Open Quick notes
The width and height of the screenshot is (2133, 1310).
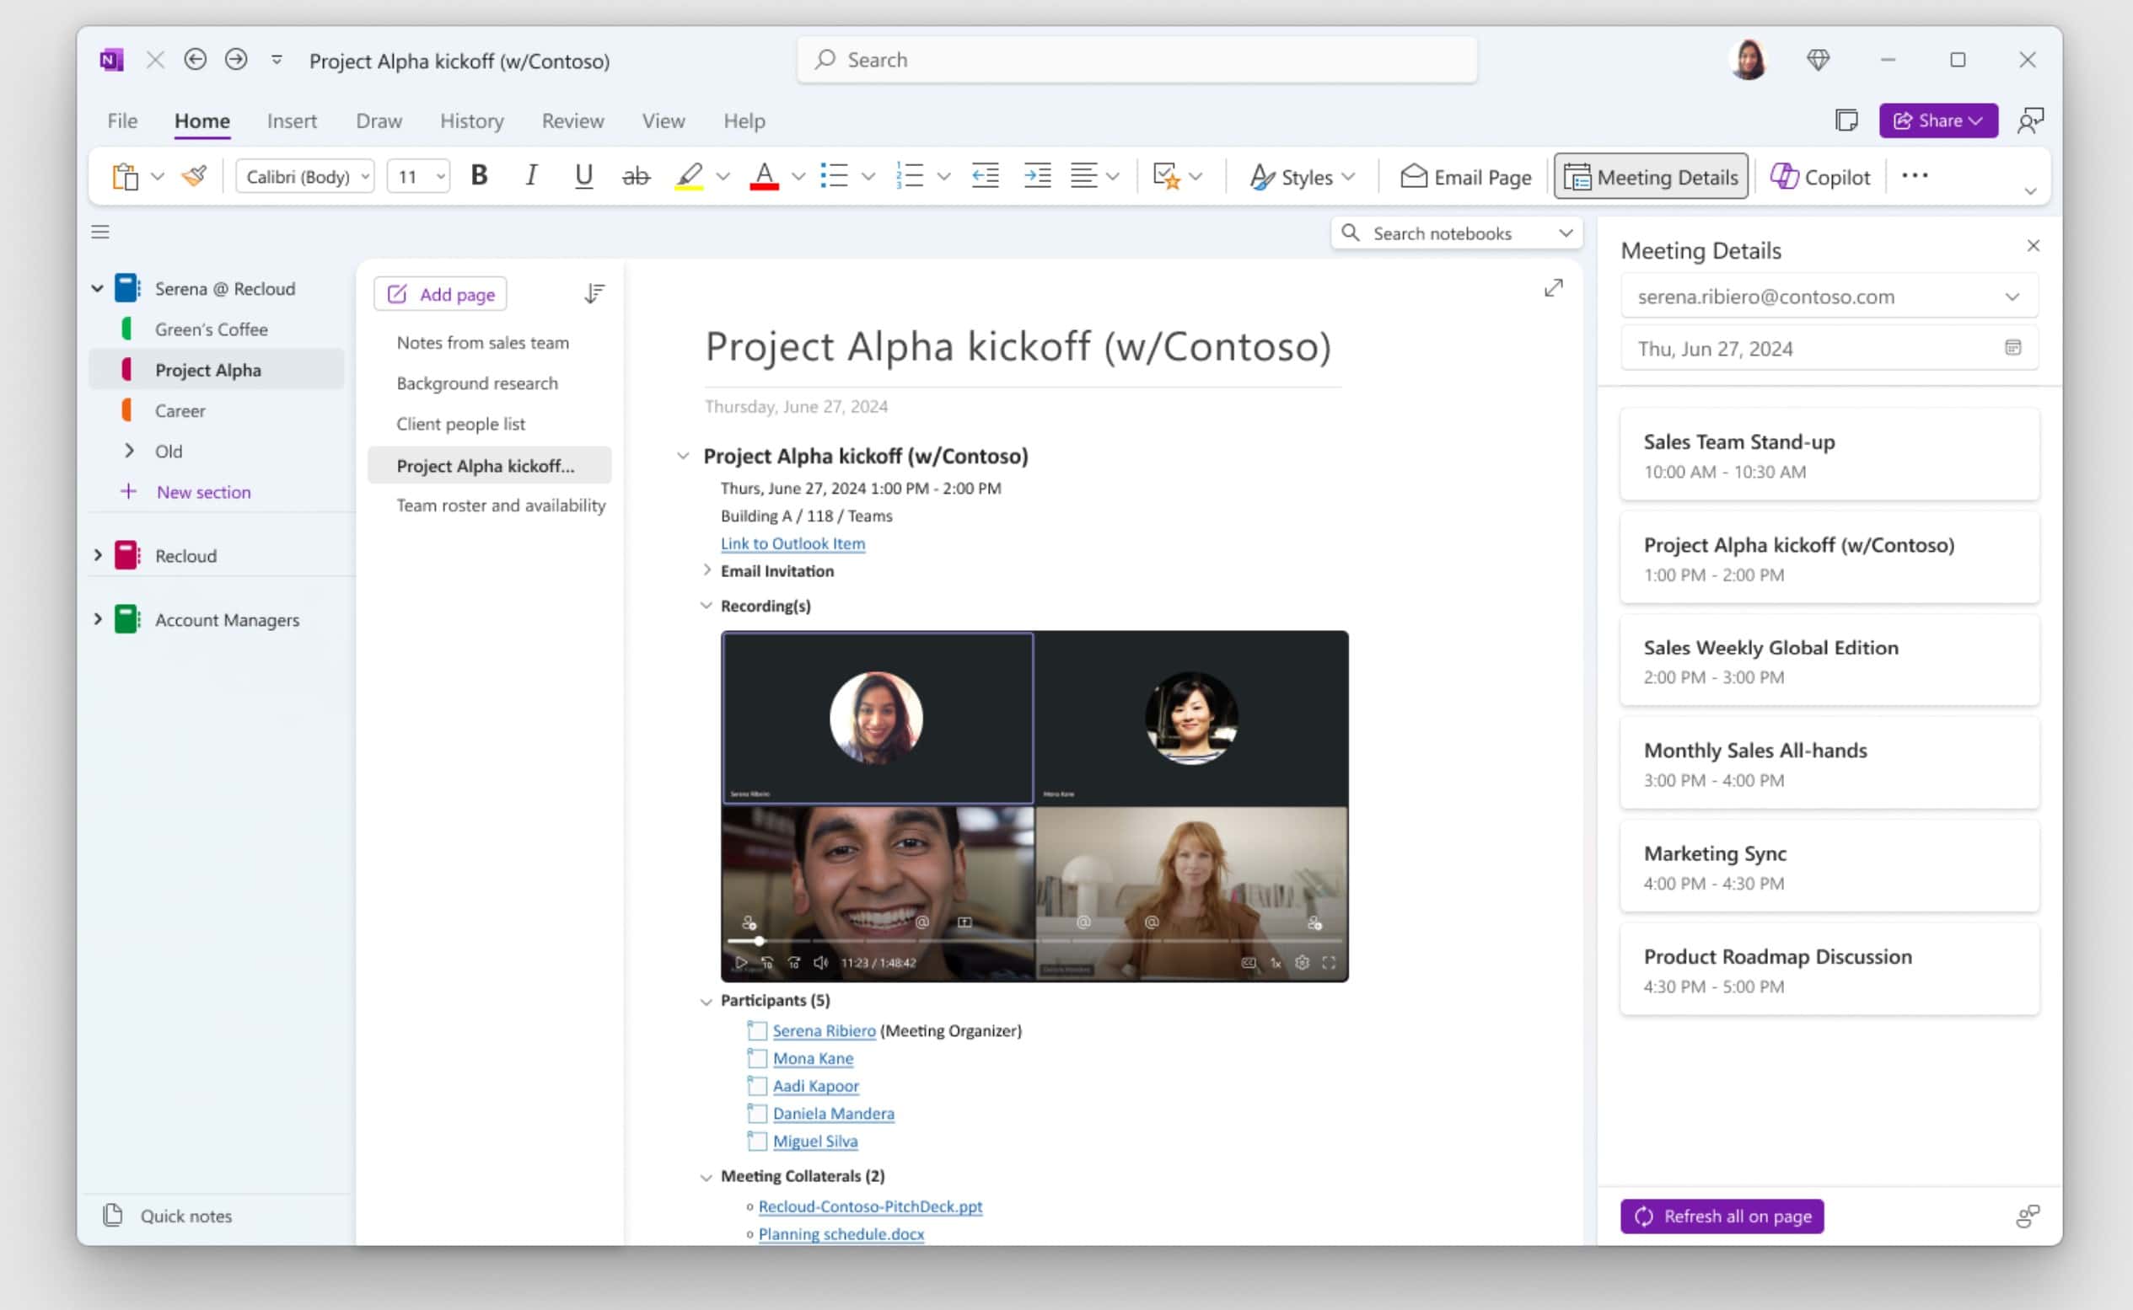(167, 1216)
